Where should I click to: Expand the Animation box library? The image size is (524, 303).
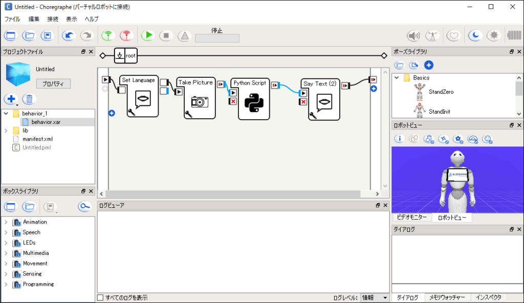6,222
